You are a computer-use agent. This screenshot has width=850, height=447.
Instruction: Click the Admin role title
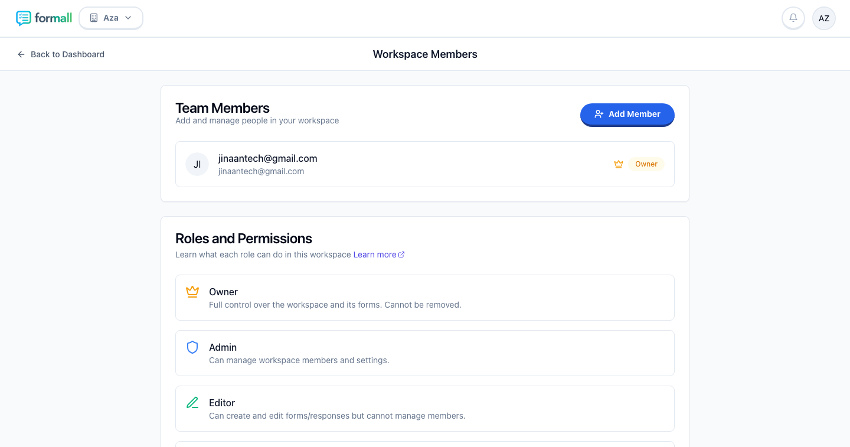(x=223, y=347)
